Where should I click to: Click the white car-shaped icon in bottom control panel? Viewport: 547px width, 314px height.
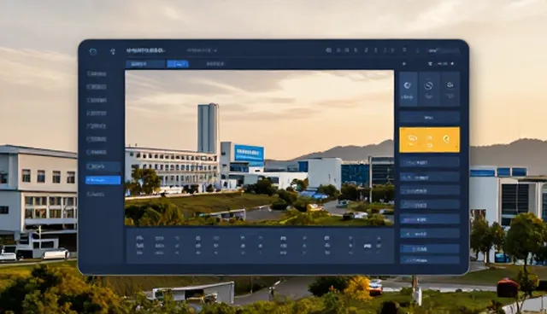coord(367,246)
